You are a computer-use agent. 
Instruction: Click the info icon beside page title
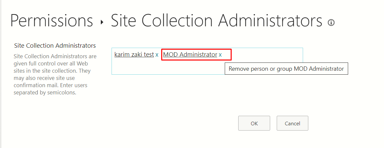pyautogui.click(x=331, y=23)
